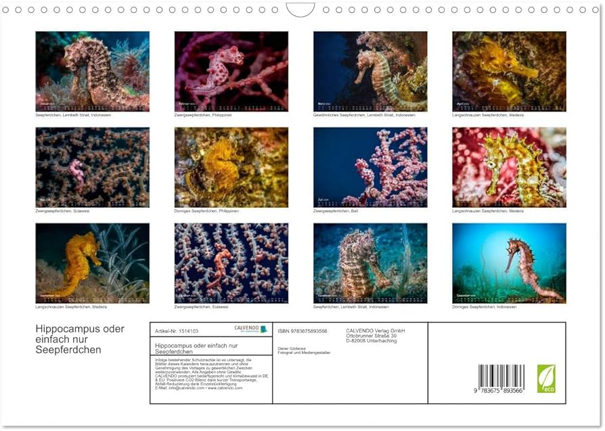
Task: Click author name 'Dieter Gödecke'
Action: [292, 348]
